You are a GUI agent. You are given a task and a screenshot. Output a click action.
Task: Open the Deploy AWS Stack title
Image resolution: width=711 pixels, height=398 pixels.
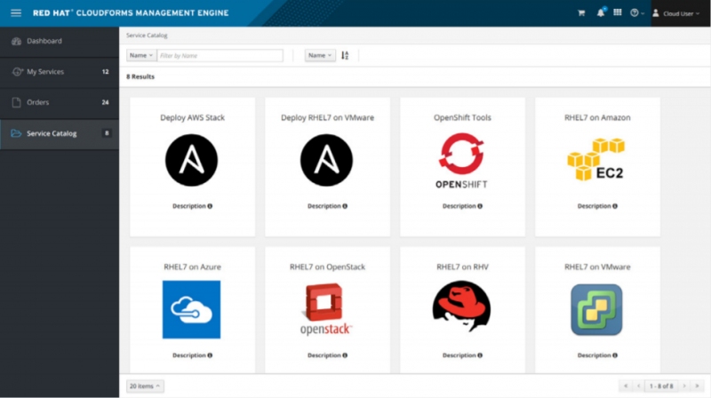tap(192, 117)
